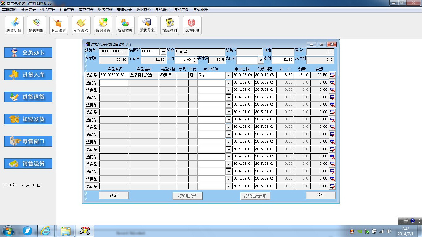
Task: Delete the 盒装特制双喜 row with its icon
Action: pyautogui.click(x=332, y=75)
